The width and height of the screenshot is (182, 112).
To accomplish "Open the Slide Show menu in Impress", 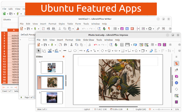I will [89, 40].
